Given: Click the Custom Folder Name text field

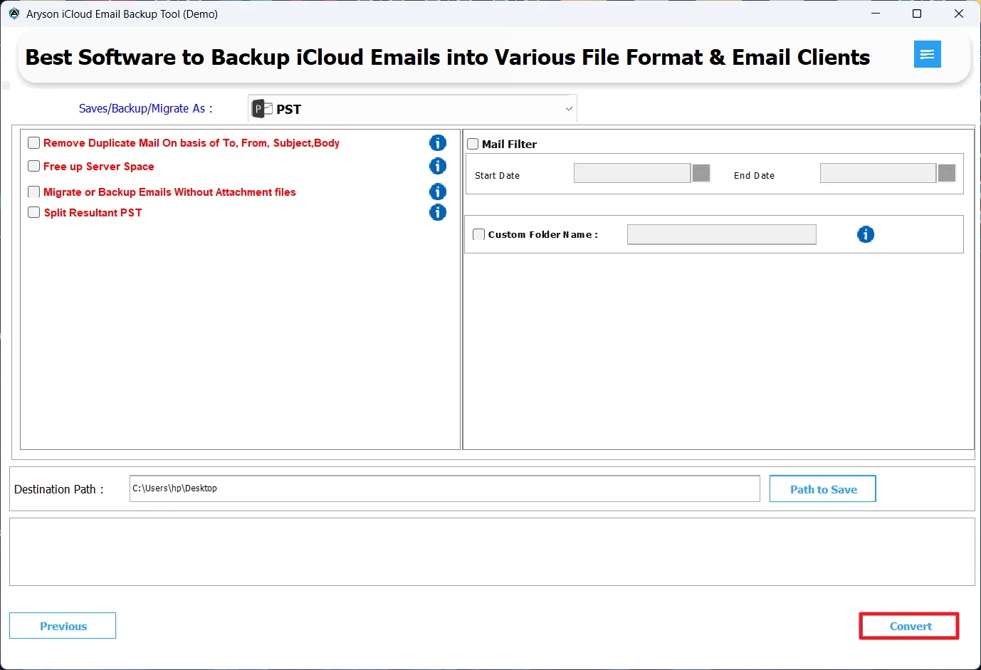Looking at the screenshot, I should point(722,234).
